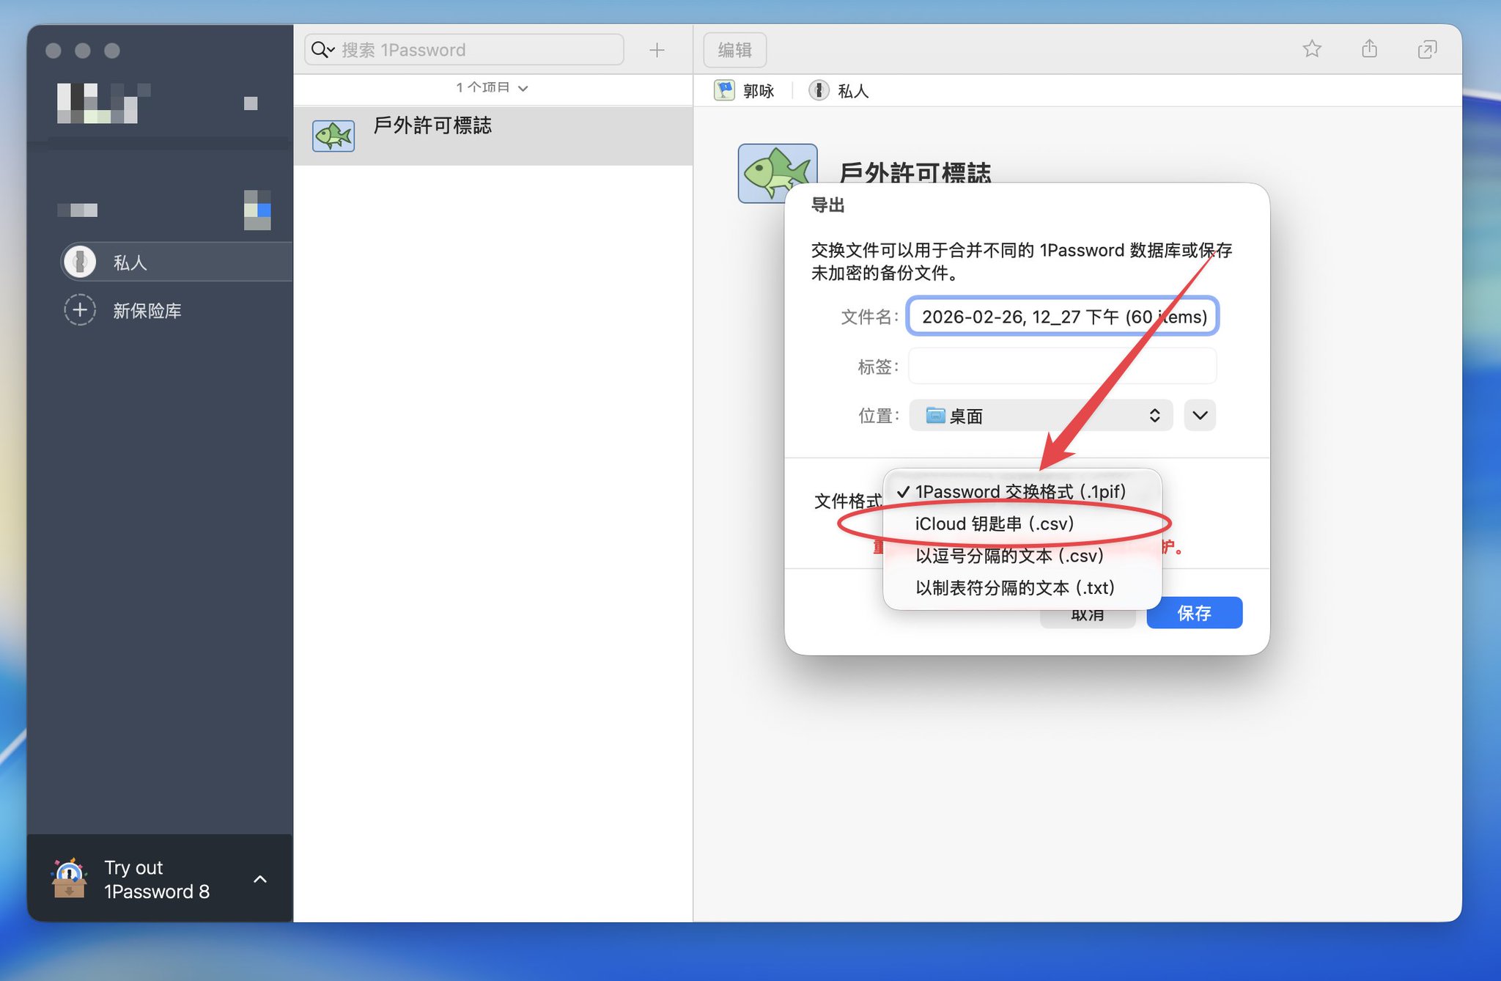The height and width of the screenshot is (981, 1501).
Task: Expand Try out 1Password 8 chevron
Action: pos(260,879)
